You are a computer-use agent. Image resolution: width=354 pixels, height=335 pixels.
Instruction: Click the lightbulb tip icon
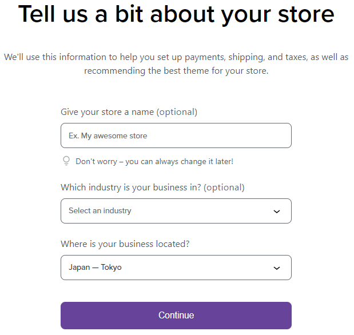coord(66,161)
